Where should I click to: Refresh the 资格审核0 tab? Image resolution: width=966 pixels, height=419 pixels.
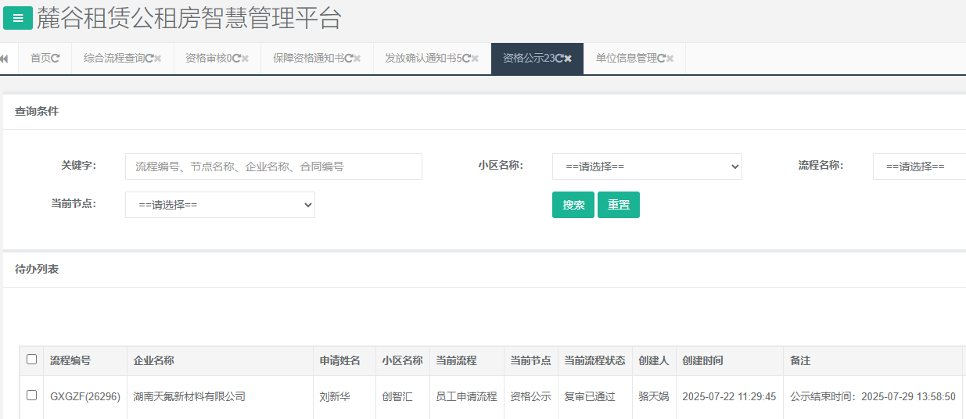(x=236, y=59)
